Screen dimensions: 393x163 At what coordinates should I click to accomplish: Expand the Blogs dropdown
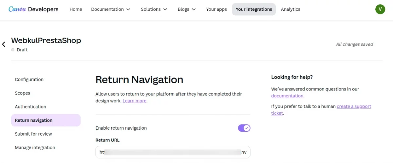tap(187, 9)
